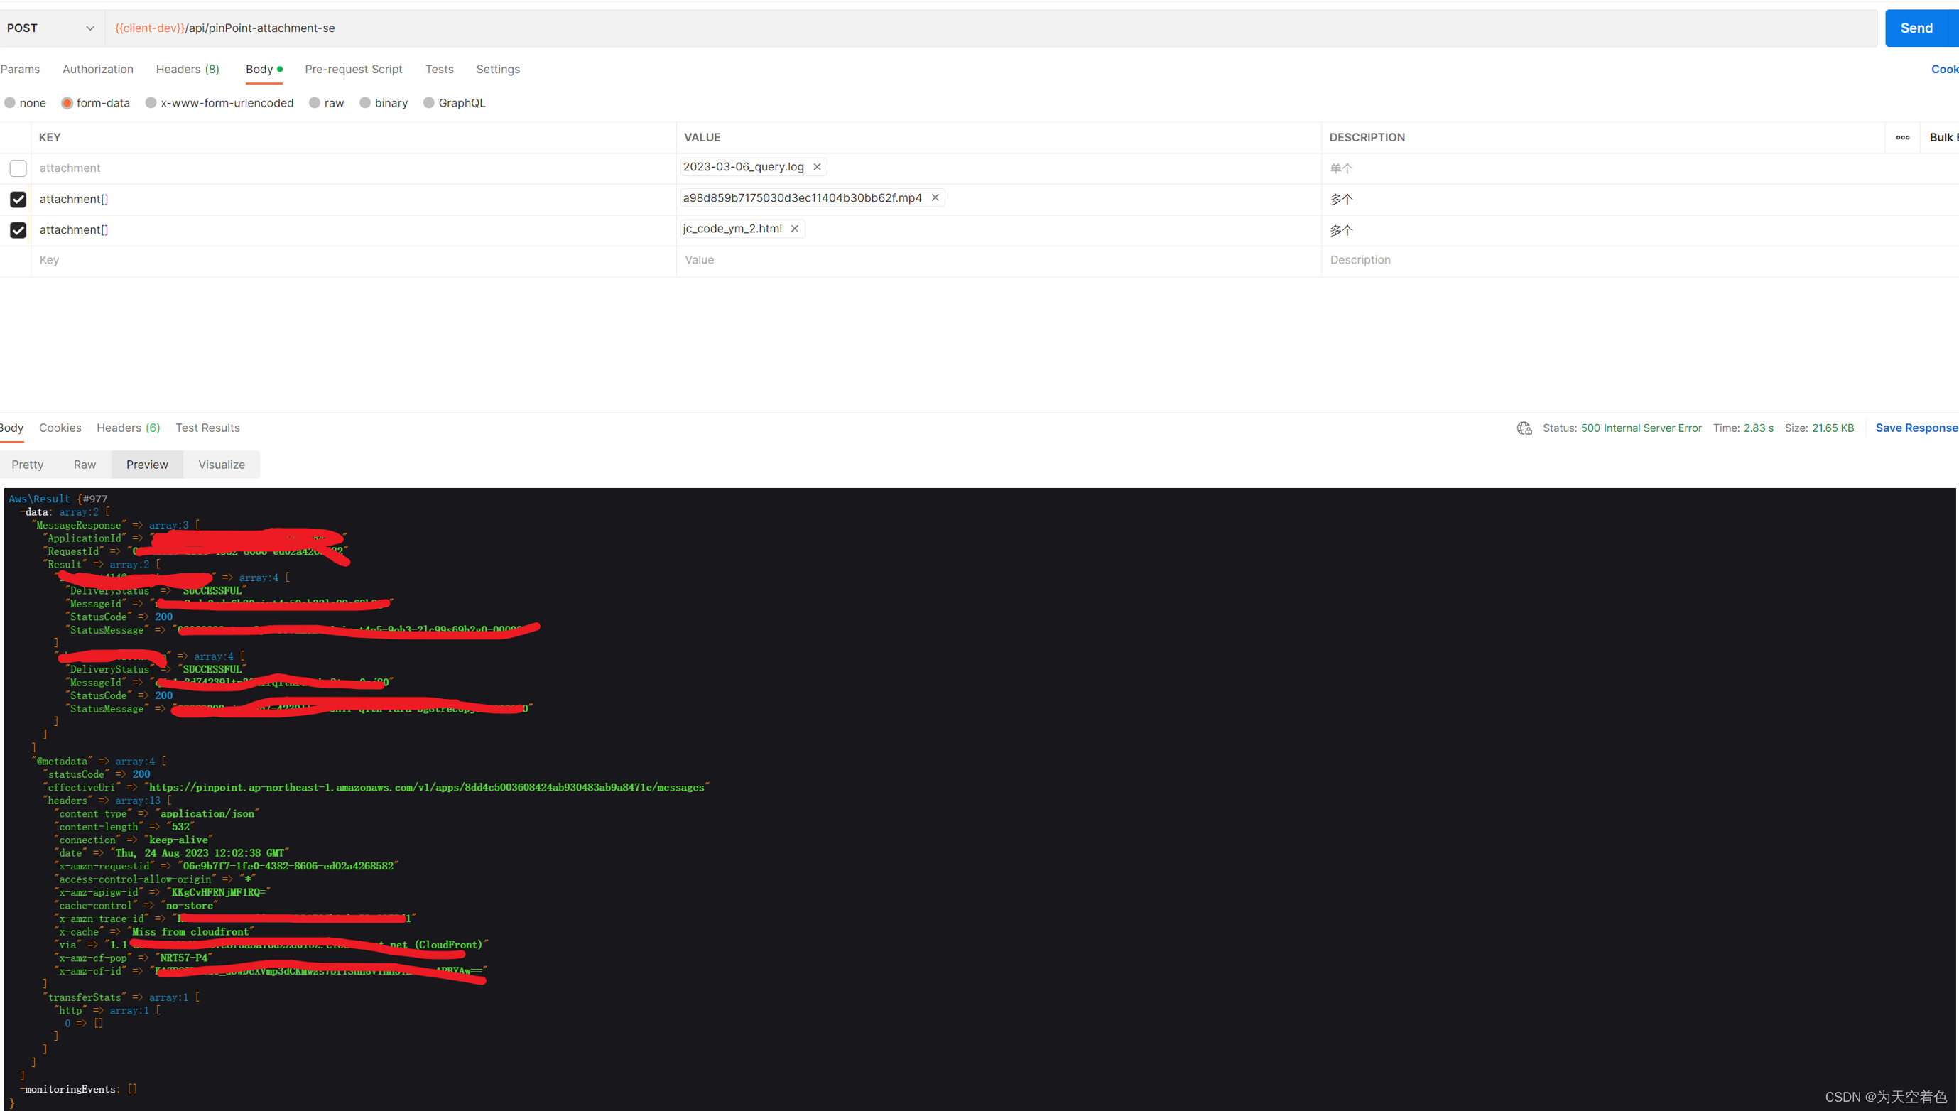Switch response view to Pretty
This screenshot has height=1111, width=1959.
click(28, 464)
